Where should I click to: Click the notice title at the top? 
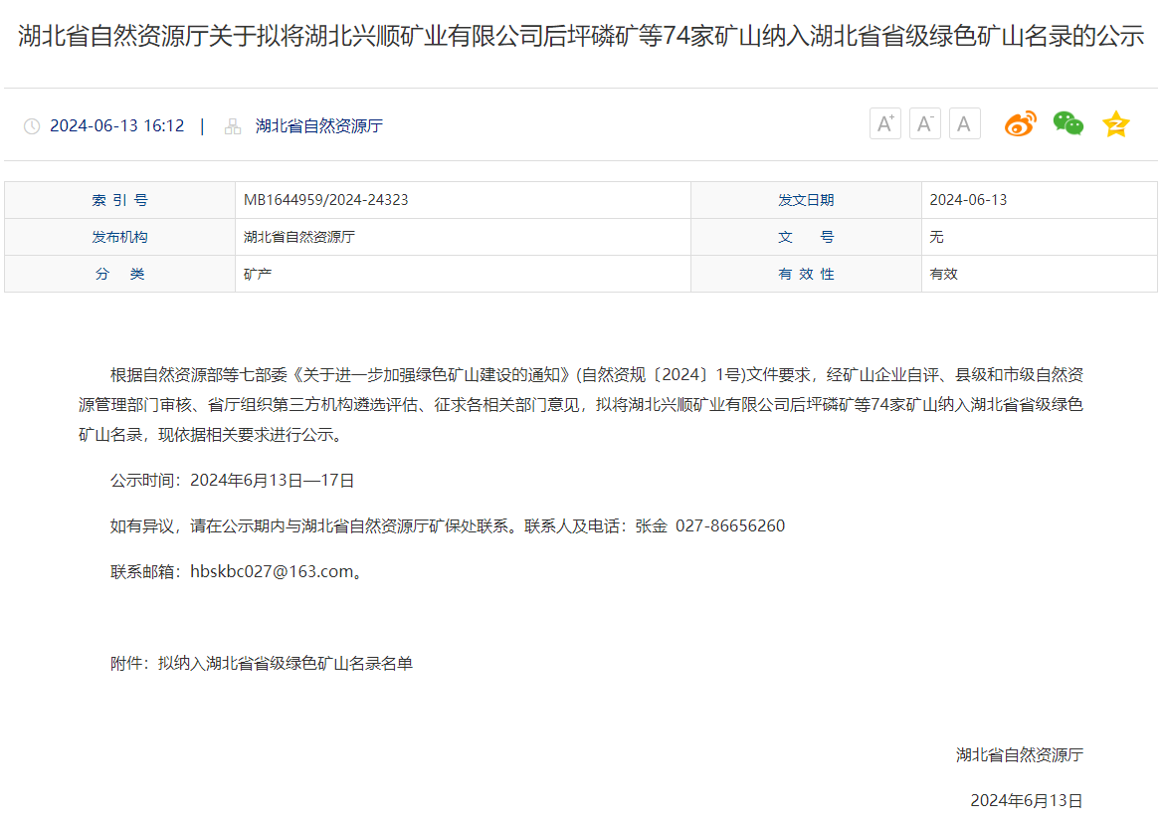point(581,37)
